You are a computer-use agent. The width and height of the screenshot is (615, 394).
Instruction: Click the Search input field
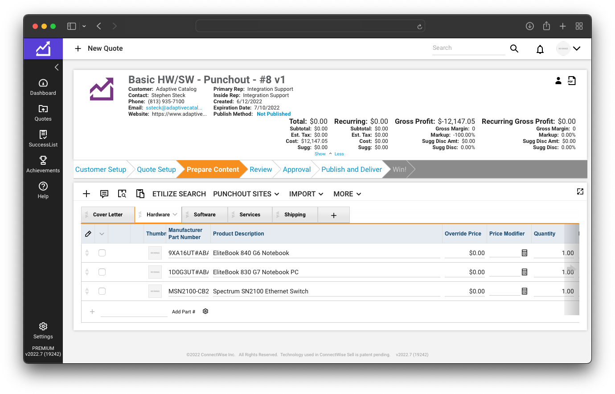click(468, 48)
